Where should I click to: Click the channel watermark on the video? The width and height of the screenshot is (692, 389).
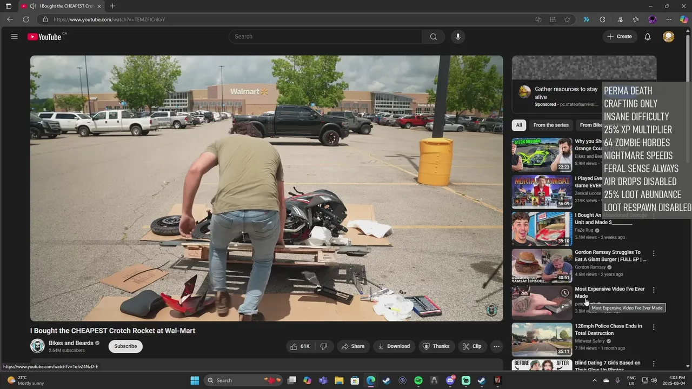491,310
